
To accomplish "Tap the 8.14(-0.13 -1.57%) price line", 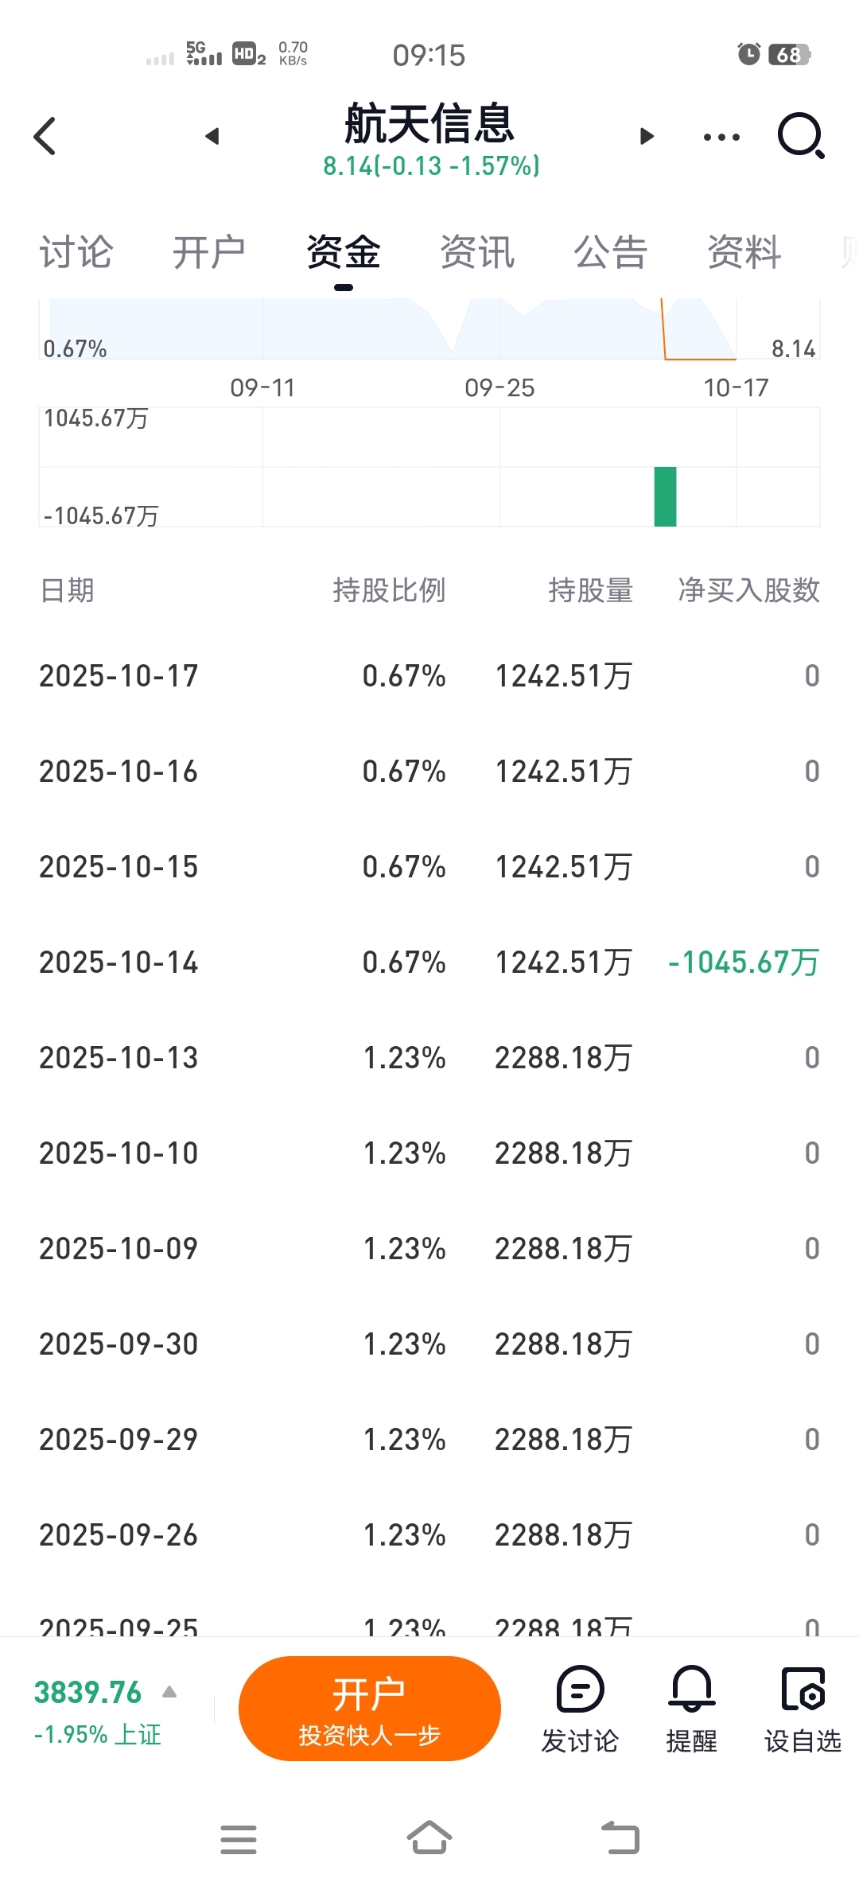I will pos(431,165).
